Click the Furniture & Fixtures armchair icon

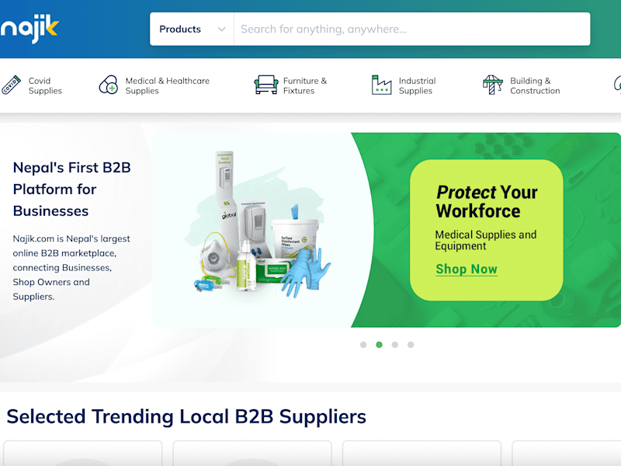click(265, 85)
